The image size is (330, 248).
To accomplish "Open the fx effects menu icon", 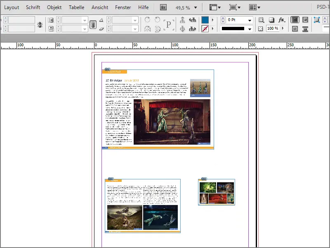I will pyautogui.click(x=281, y=19).
